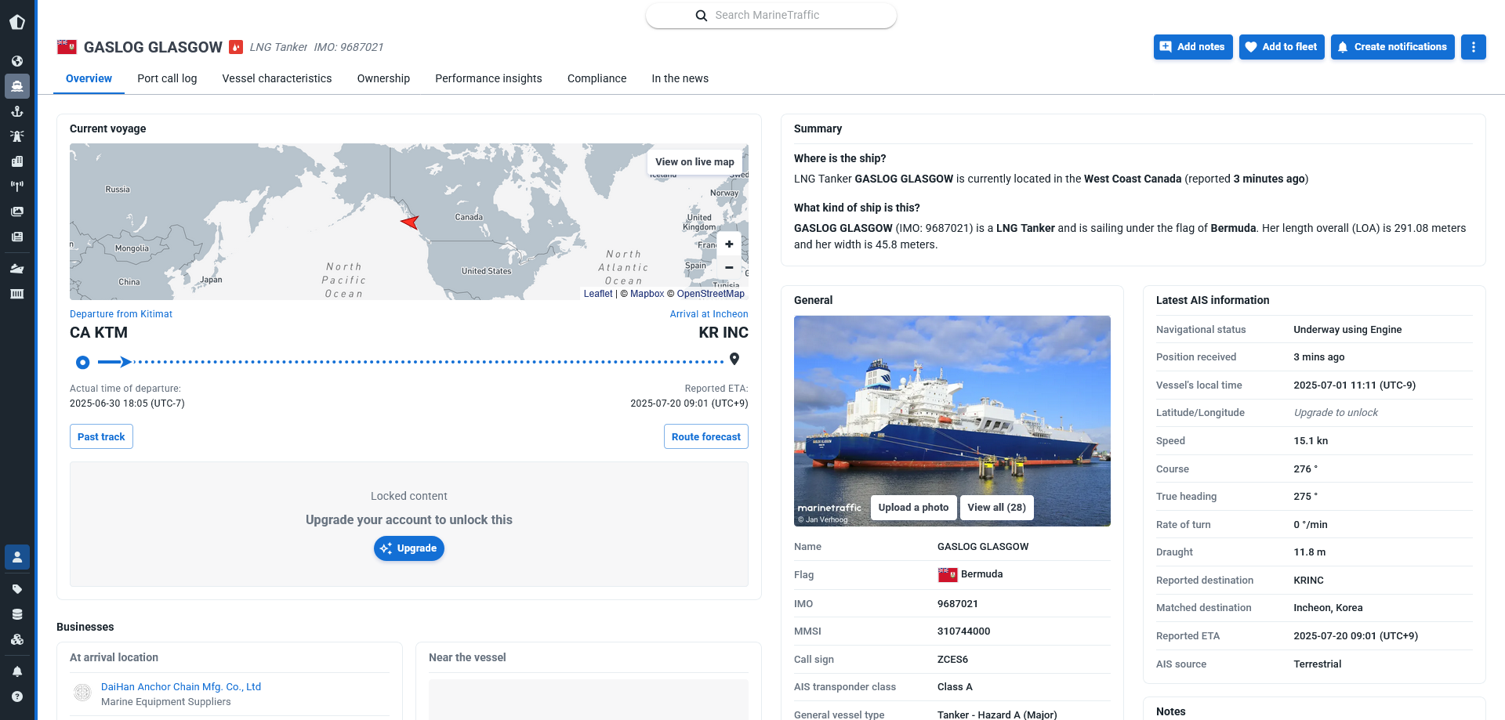Click Upload a photo button
The width and height of the screenshot is (1505, 720).
click(913, 508)
